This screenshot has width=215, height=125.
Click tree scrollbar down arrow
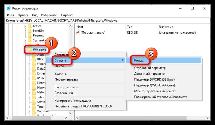click(x=71, y=113)
